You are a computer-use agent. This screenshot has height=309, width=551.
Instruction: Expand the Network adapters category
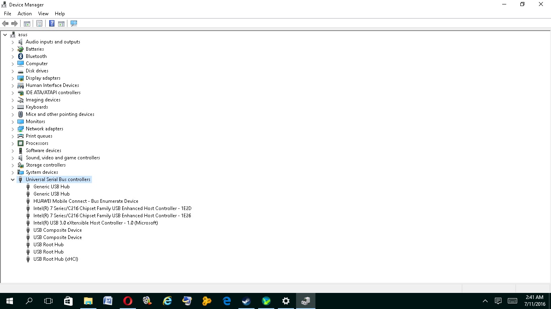13,129
